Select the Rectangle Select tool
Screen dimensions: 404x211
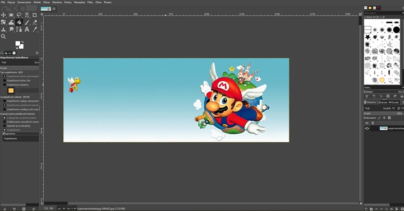[x=11, y=15]
